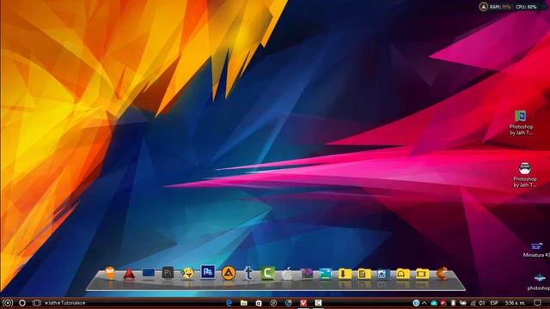Screen dimensions: 550x309
Task: Open the yellow downloads folder in dock
Action: tap(345, 274)
